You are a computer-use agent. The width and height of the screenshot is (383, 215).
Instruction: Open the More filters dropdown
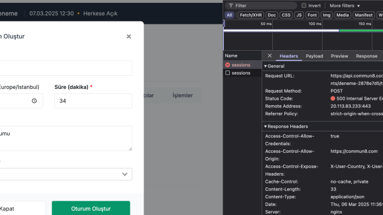[x=345, y=5]
